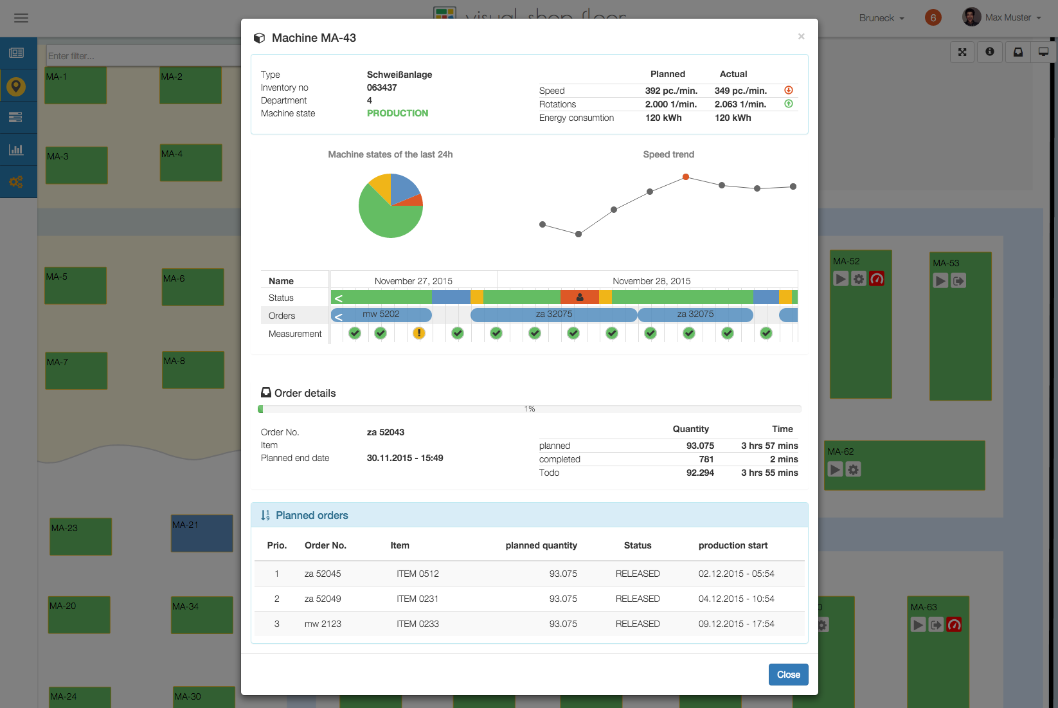1058x708 pixels.
Task: Click the Machine MA-43 cube icon
Action: [259, 38]
